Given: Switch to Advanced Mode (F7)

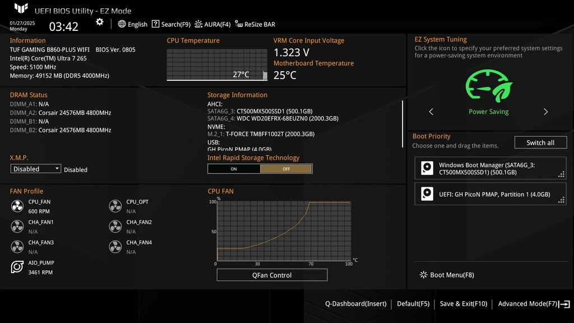Looking at the screenshot, I should (533, 304).
